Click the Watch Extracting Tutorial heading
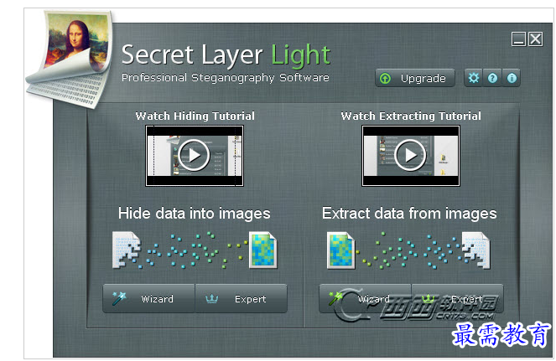Image resolution: width=556 pixels, height=361 pixels. 411,116
